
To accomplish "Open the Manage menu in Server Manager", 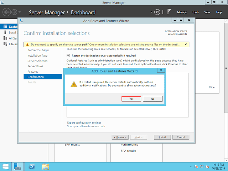I will (182, 12).
